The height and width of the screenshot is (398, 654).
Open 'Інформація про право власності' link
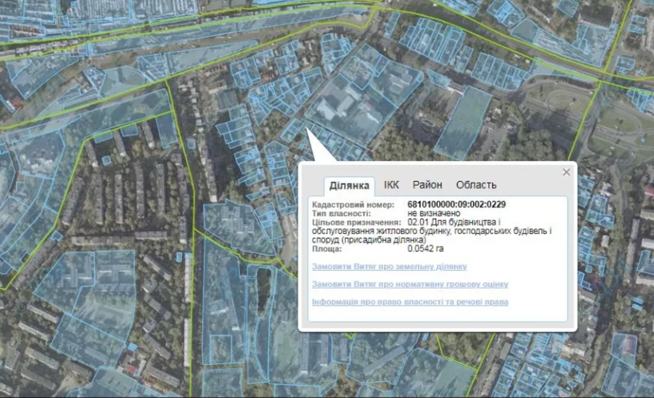pyautogui.click(x=410, y=301)
